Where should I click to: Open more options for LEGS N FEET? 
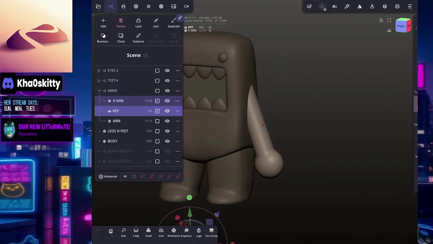(177, 131)
